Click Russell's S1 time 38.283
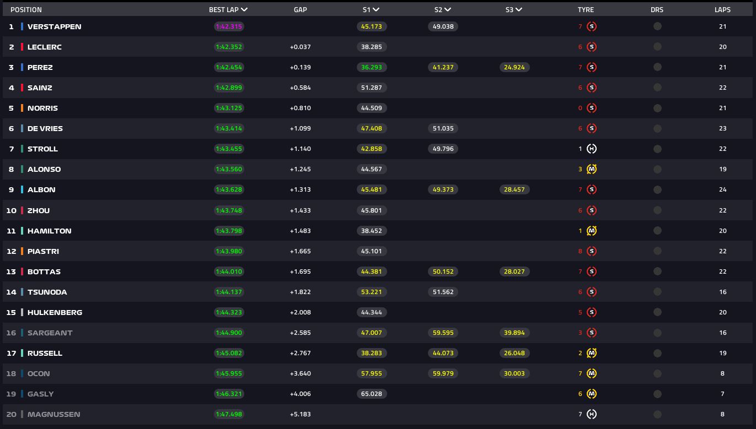 [372, 353]
